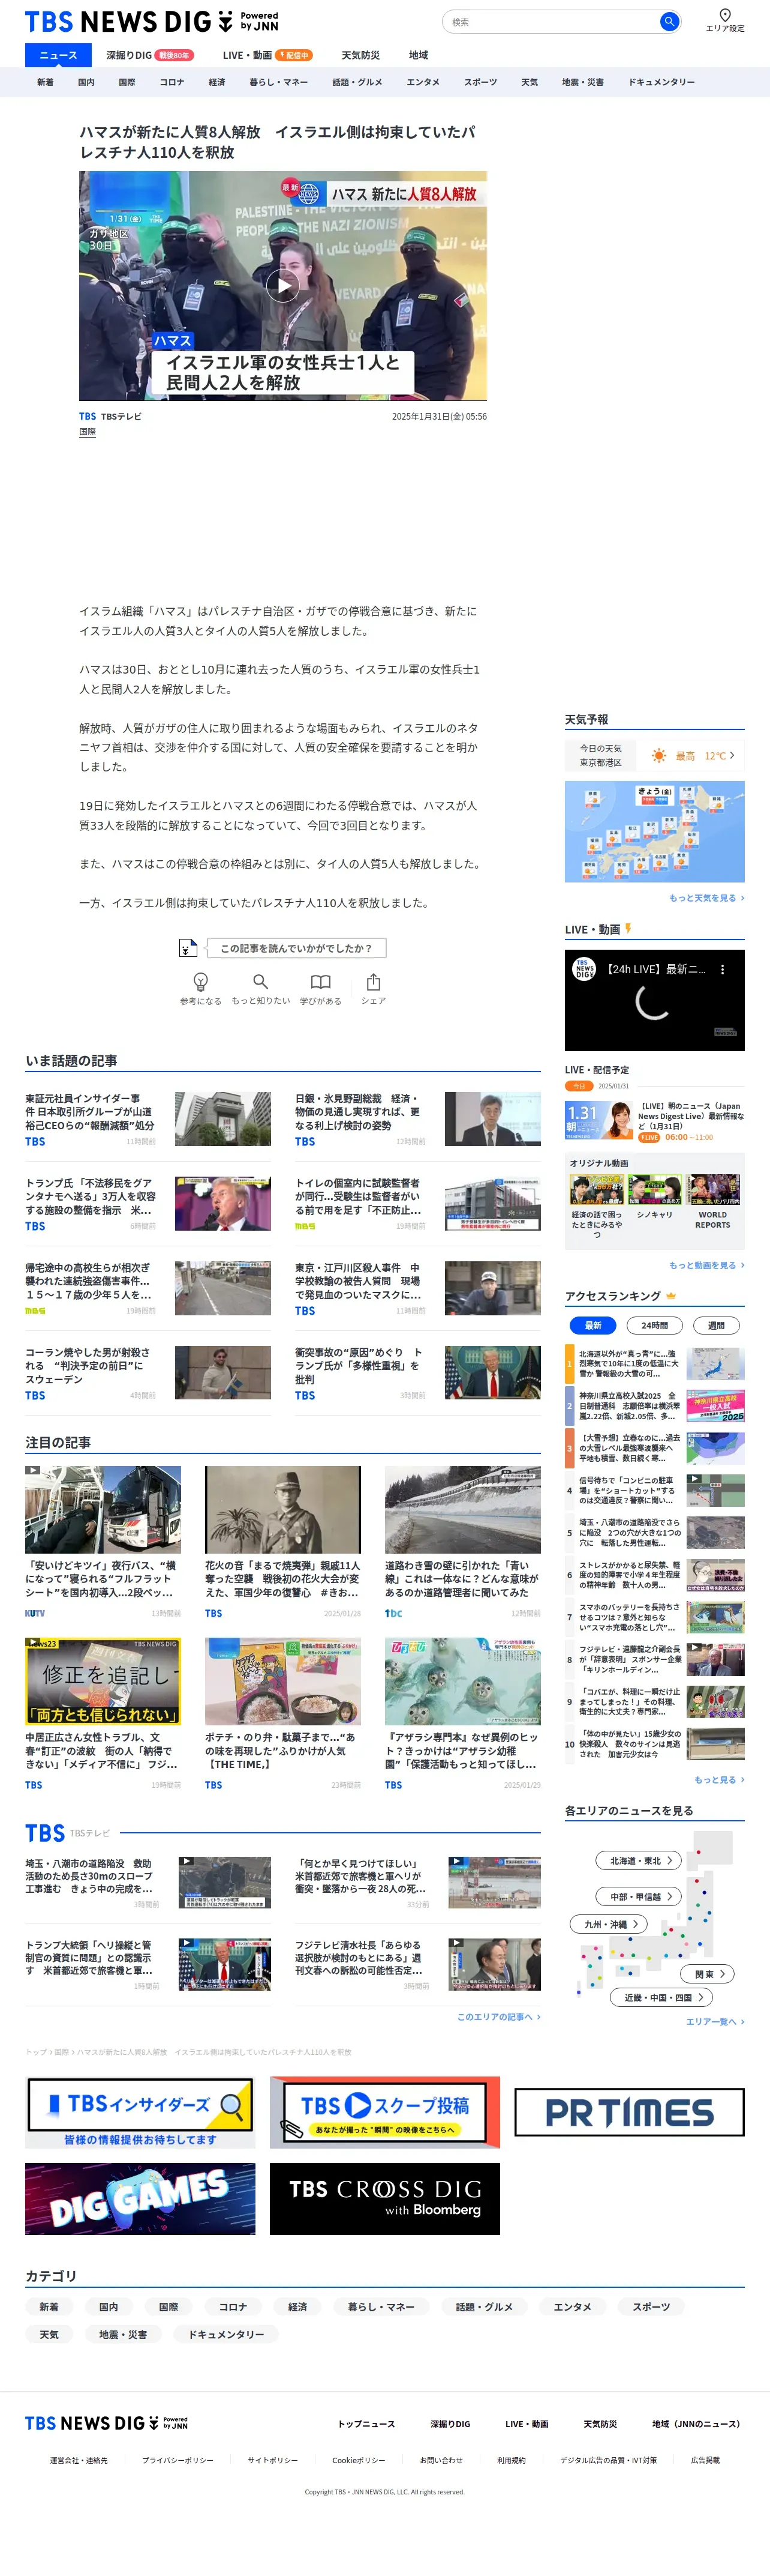
Task: Click the エリア一覧へ link
Action: pos(715,2022)
